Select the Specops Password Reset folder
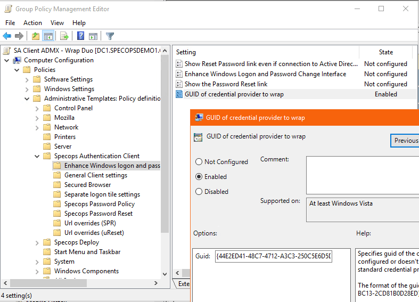419x302 pixels. [x=98, y=214]
